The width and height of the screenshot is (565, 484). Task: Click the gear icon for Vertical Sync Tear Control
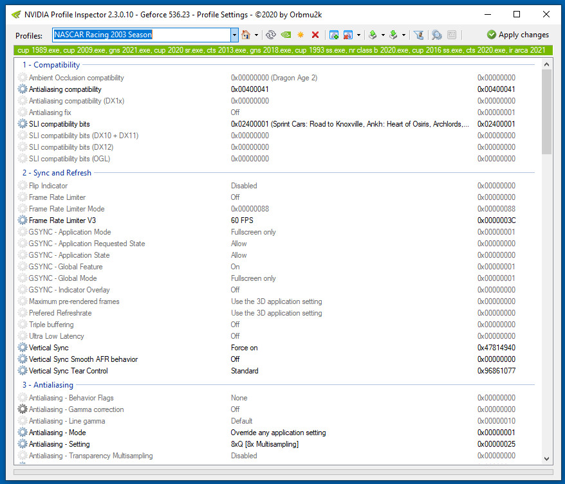coord(23,371)
